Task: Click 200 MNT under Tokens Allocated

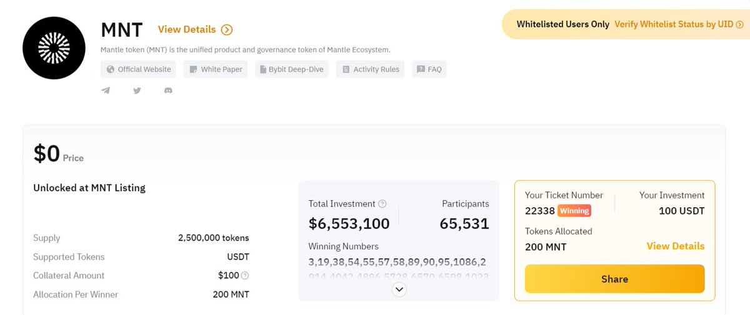Action: click(x=546, y=247)
